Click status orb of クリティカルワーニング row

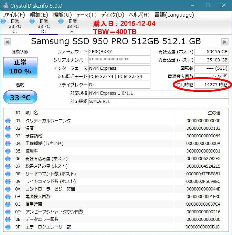click(x=8, y=121)
